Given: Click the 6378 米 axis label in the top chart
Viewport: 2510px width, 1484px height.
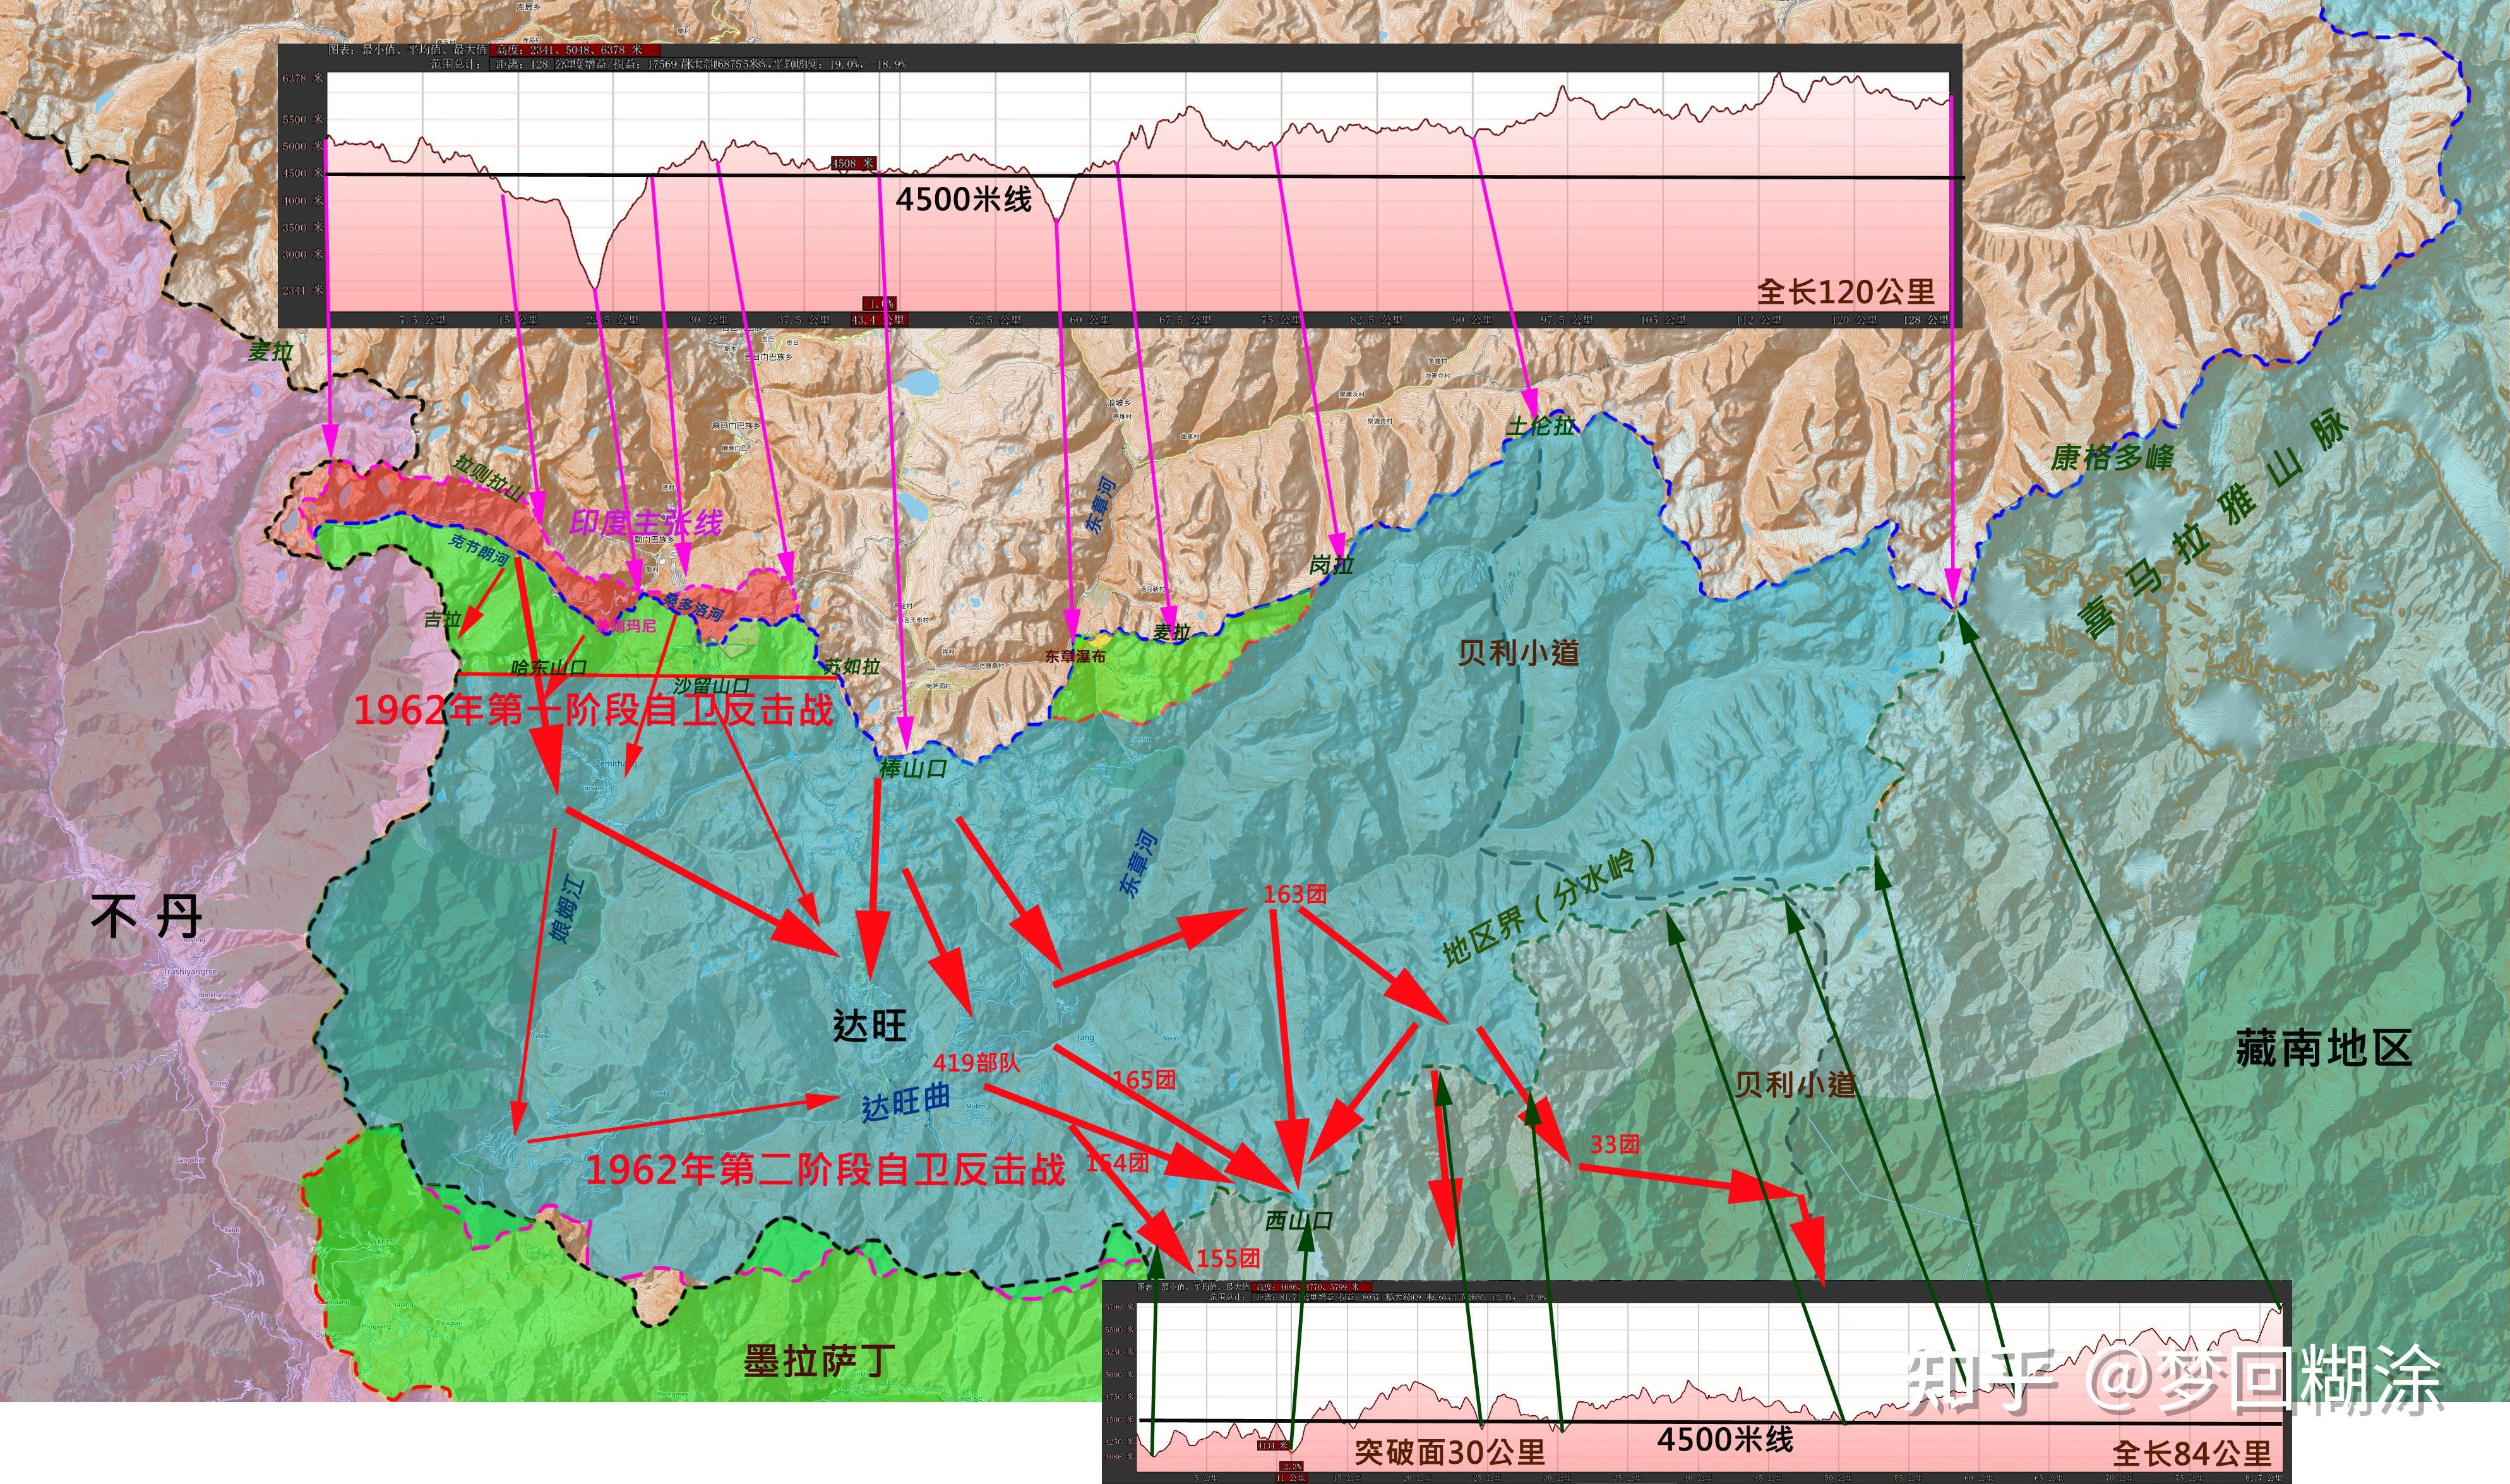Looking at the screenshot, I should pyautogui.click(x=302, y=79).
